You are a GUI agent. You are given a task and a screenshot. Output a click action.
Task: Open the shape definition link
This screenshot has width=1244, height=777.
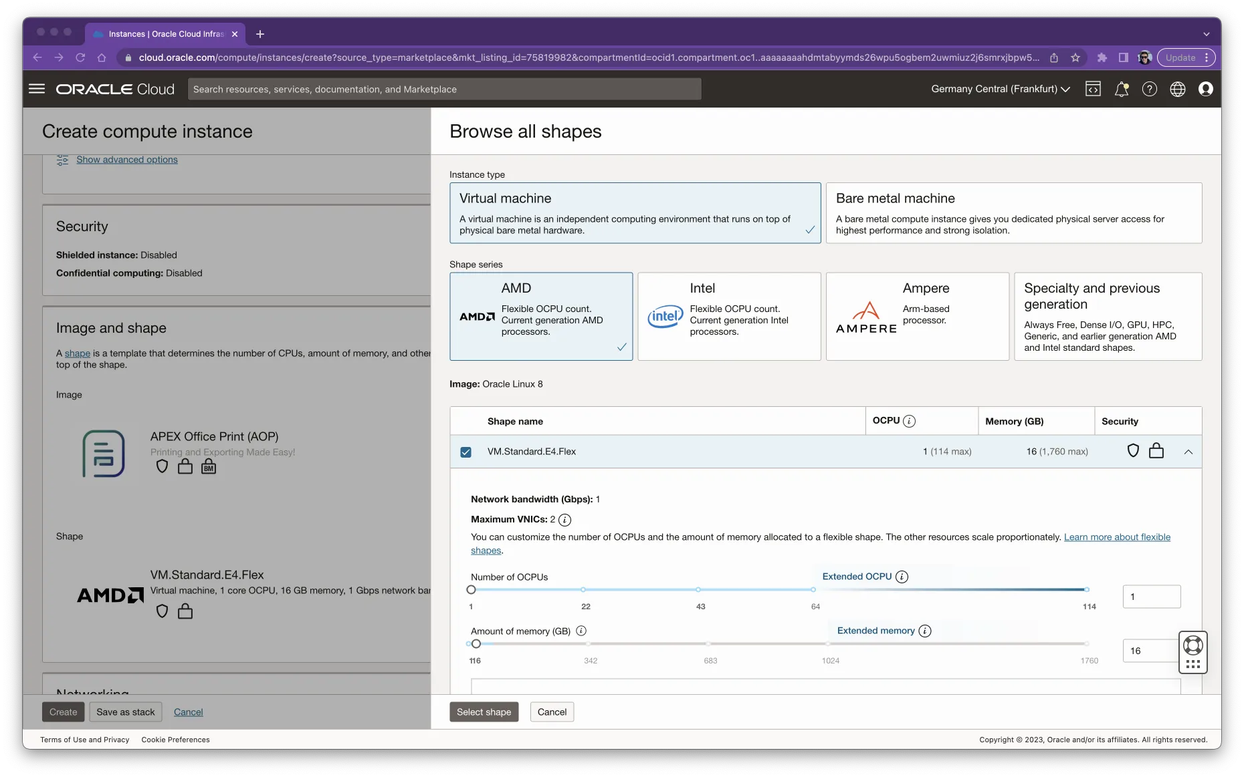pyautogui.click(x=78, y=353)
